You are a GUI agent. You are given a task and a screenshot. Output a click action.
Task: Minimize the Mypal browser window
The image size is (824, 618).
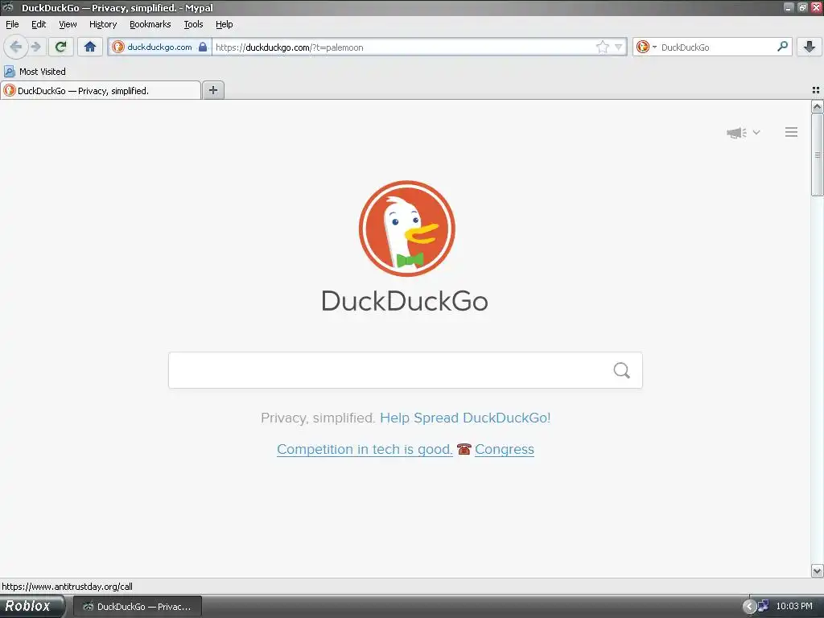[789, 7]
